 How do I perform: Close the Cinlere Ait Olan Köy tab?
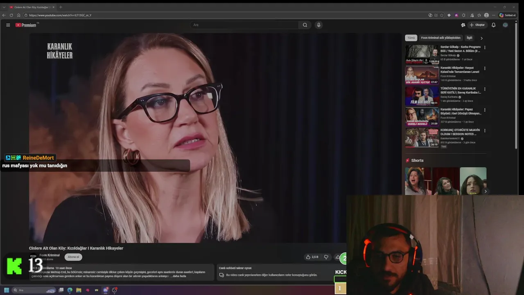coord(54,7)
